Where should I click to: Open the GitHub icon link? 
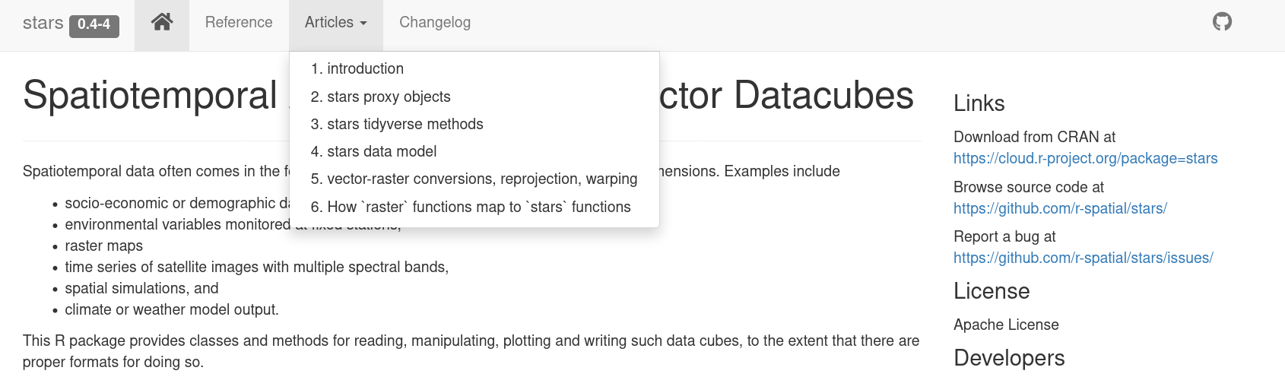click(x=1222, y=22)
